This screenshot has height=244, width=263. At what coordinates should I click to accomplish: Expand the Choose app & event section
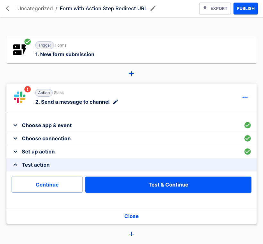(47, 125)
